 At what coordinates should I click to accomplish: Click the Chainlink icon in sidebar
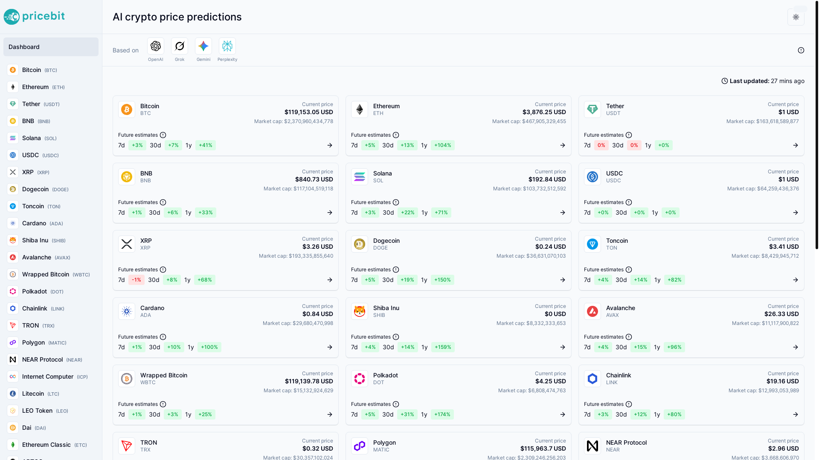(x=13, y=308)
